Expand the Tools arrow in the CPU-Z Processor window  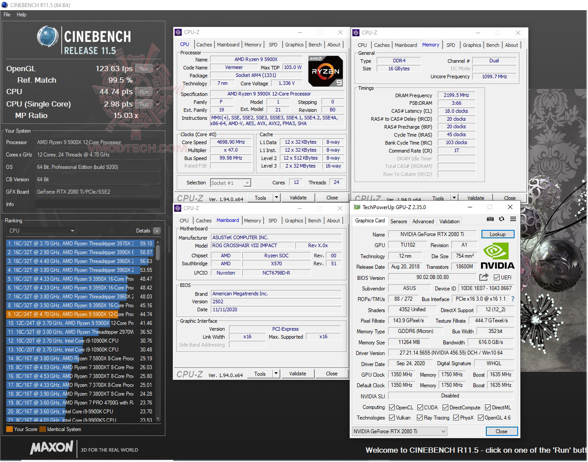[277, 198]
